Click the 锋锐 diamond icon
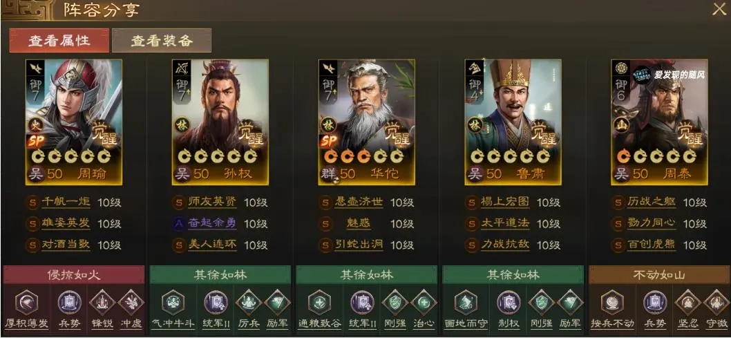 (102, 302)
